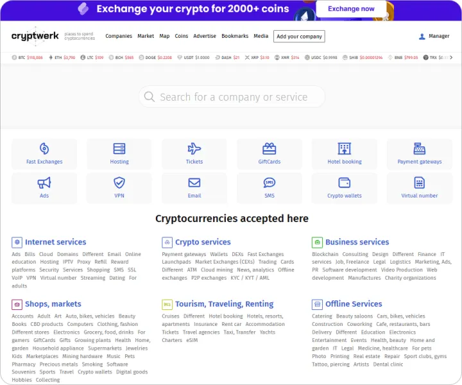462x385 pixels.
Task: Open the IPTV link
Action: (68, 262)
